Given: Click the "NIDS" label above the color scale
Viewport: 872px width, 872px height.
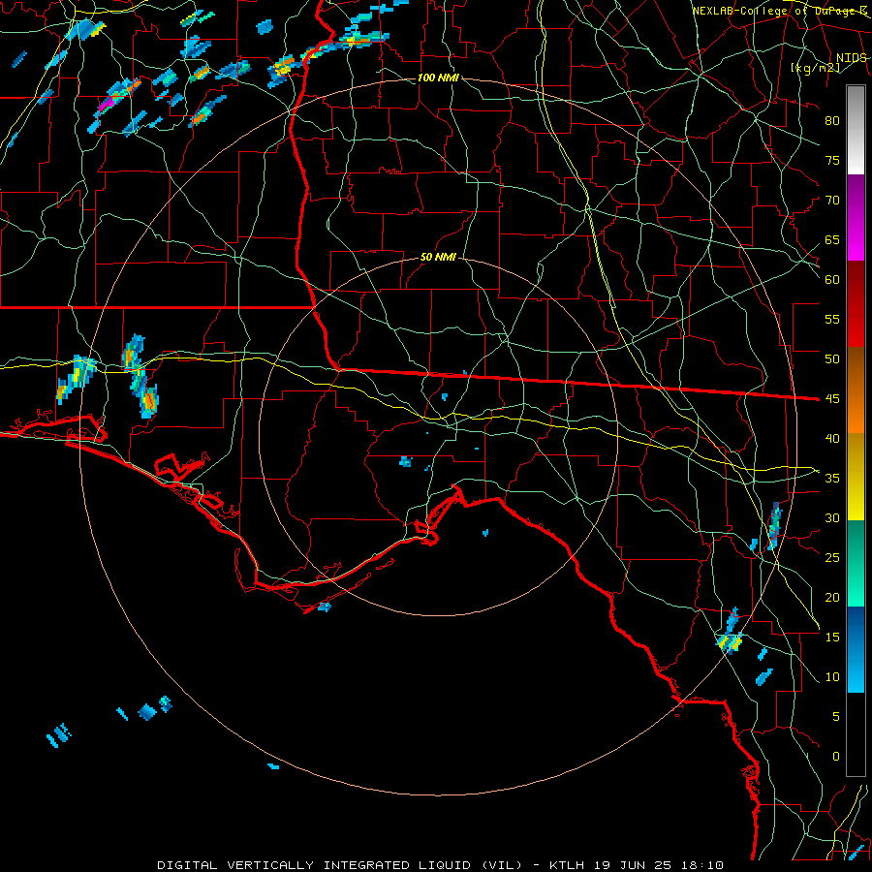Looking at the screenshot, I should click(852, 58).
